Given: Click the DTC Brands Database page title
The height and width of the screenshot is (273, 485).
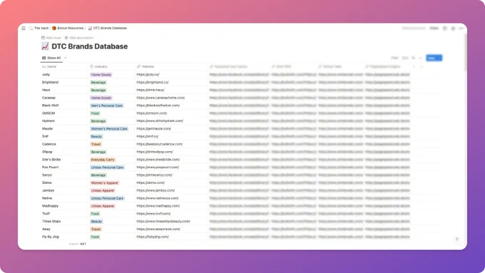Looking at the screenshot, I should (89, 46).
